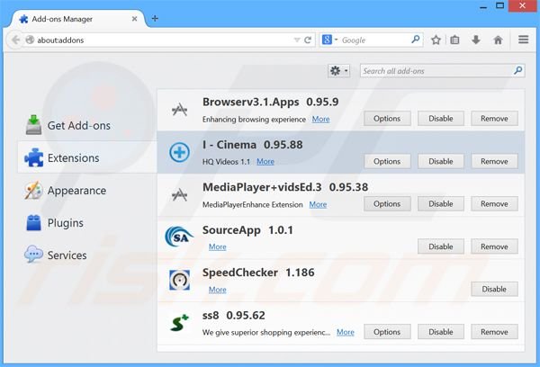Close the Add-ons Manager tab
This screenshot has width=540, height=367.
pyautogui.click(x=135, y=19)
